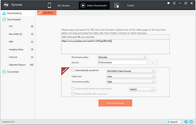196x125 pixels.
Task: Open the Download quality Manually dropdown
Action: coord(122,57)
